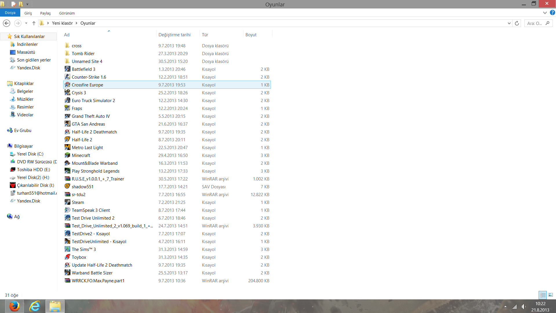
Task: Open Toshiba HDD (E:) drive
Action: point(33,170)
